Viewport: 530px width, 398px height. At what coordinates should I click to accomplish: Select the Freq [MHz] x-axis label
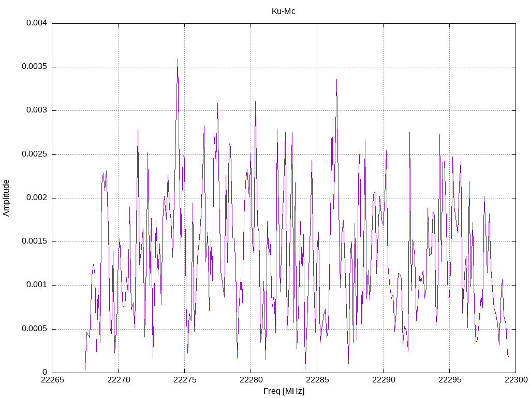coord(284,391)
